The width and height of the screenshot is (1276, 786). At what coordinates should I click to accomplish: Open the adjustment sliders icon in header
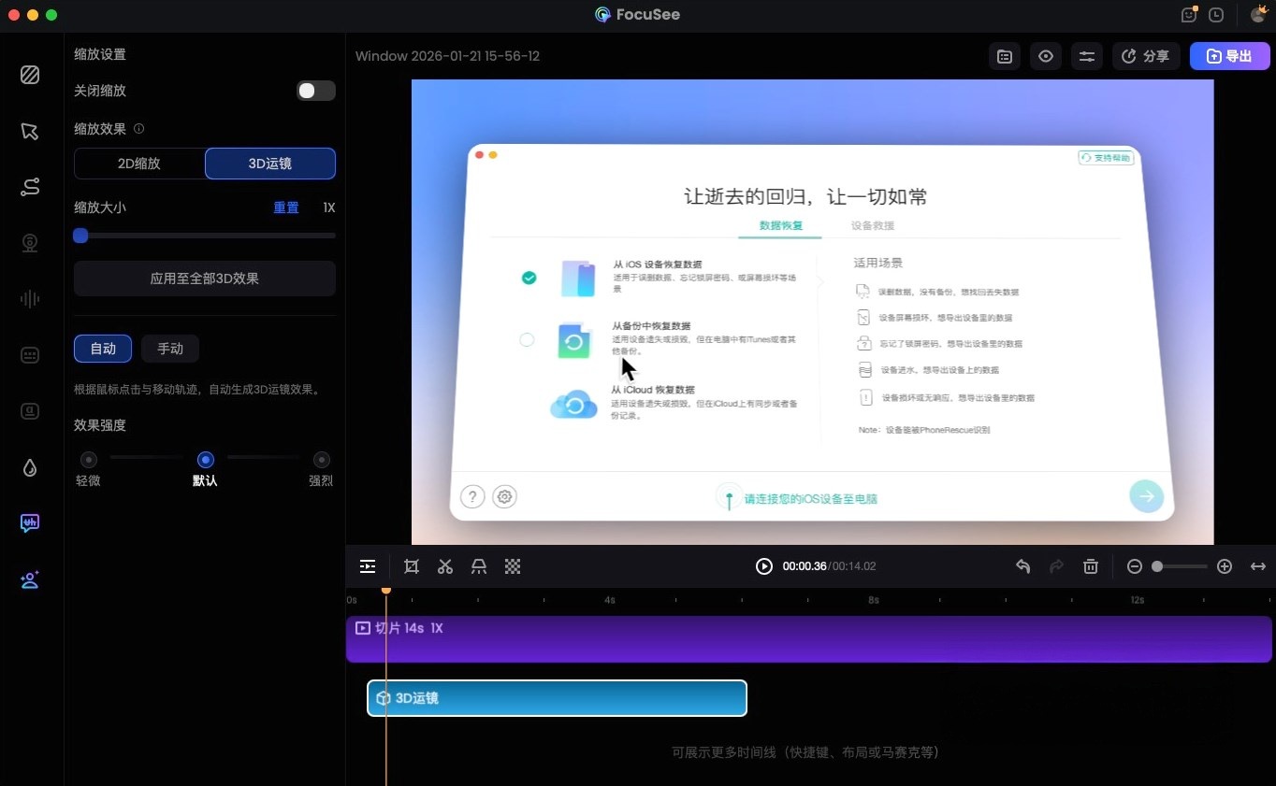tap(1087, 56)
